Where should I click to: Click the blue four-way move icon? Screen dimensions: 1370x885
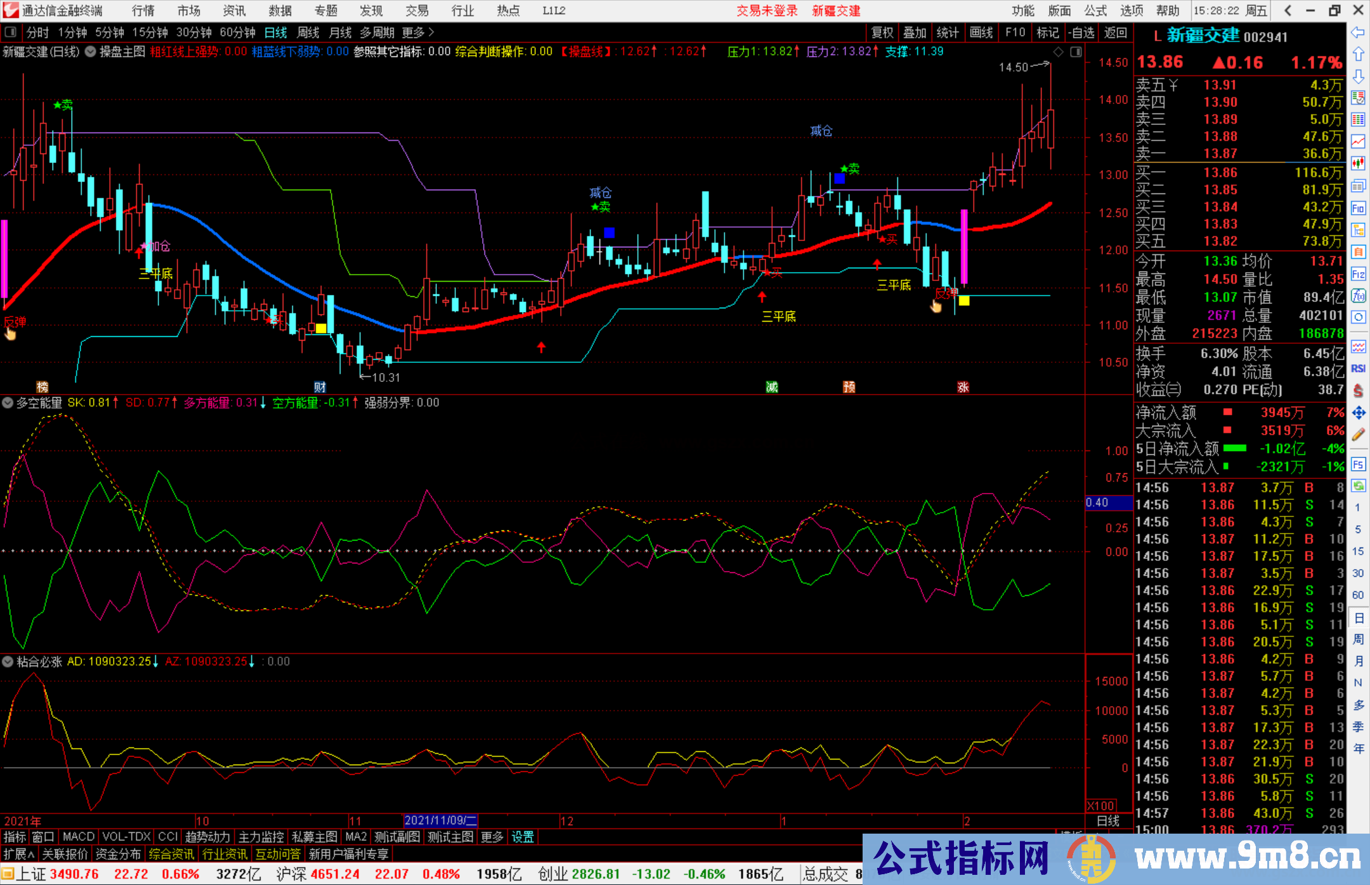coord(1358,413)
